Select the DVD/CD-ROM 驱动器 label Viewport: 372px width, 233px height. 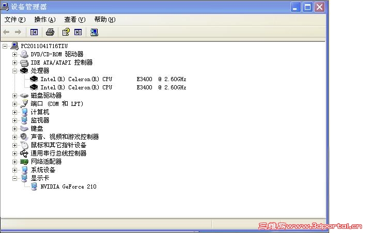pyautogui.click(x=57, y=54)
